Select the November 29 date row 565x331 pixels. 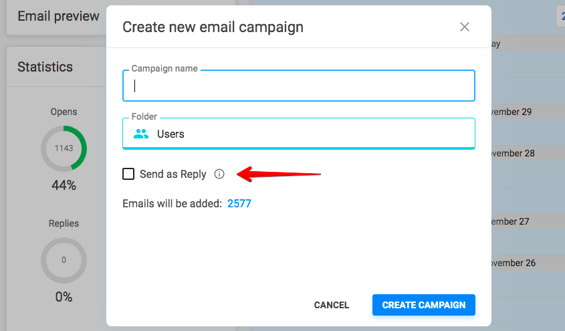(x=528, y=112)
